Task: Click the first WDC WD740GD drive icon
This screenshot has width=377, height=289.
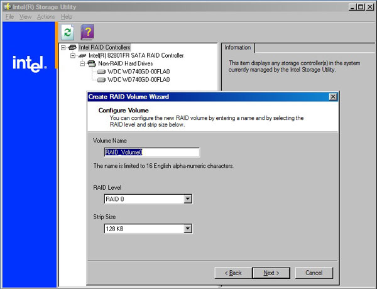Action: point(101,72)
